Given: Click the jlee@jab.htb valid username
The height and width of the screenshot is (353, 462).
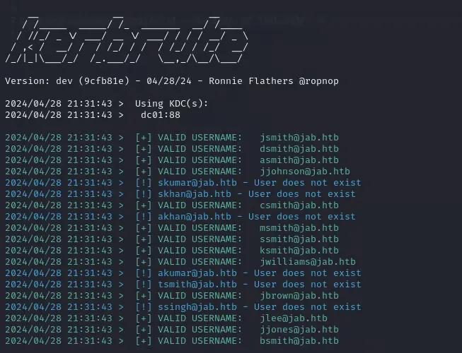Looking at the screenshot, I should (294, 318).
